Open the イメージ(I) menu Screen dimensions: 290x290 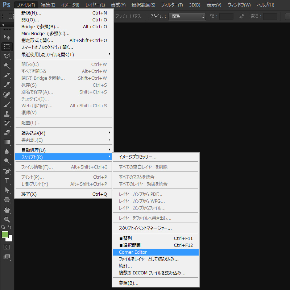(x=70, y=5)
